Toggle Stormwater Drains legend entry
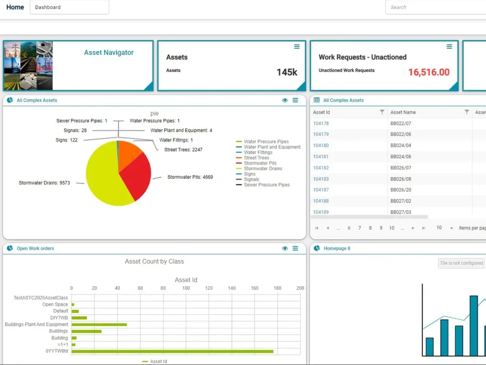 click(259, 168)
